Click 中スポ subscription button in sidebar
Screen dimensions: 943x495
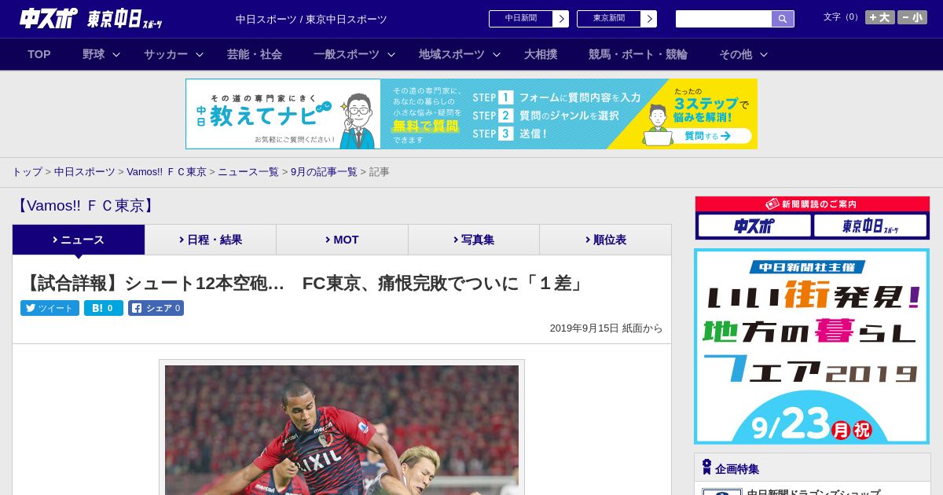coord(754,226)
